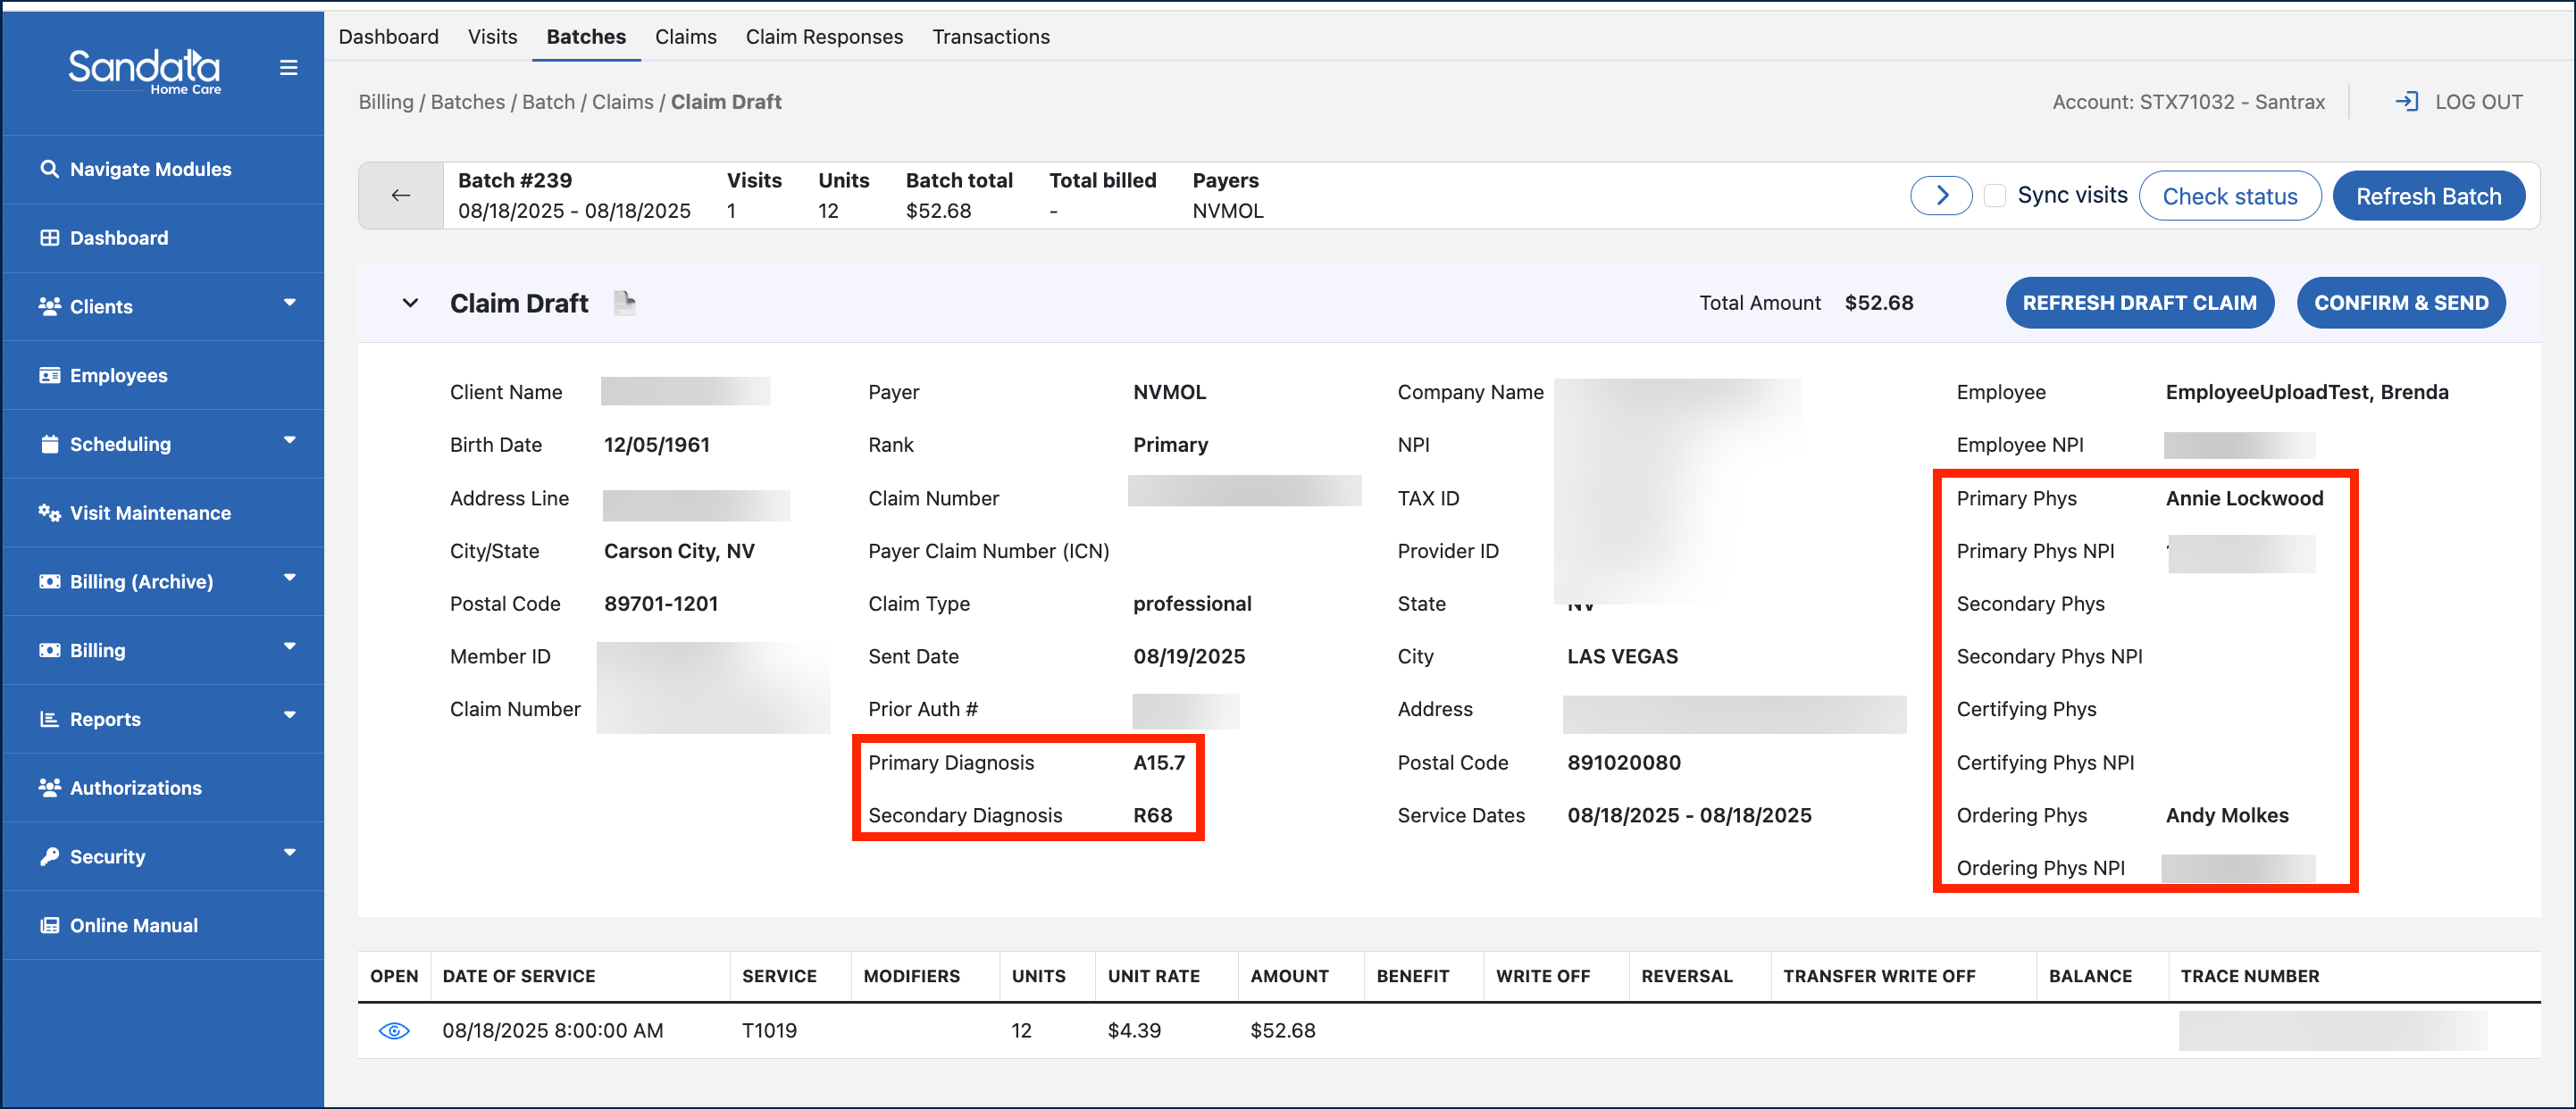Screen dimensions: 2576x1109
Task: Click the Log Out icon
Action: pos(2407,101)
